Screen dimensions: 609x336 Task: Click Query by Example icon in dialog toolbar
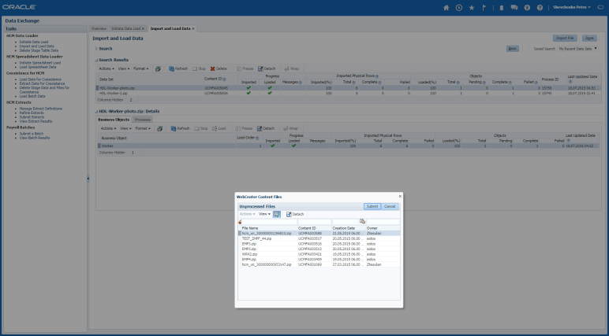click(277, 214)
